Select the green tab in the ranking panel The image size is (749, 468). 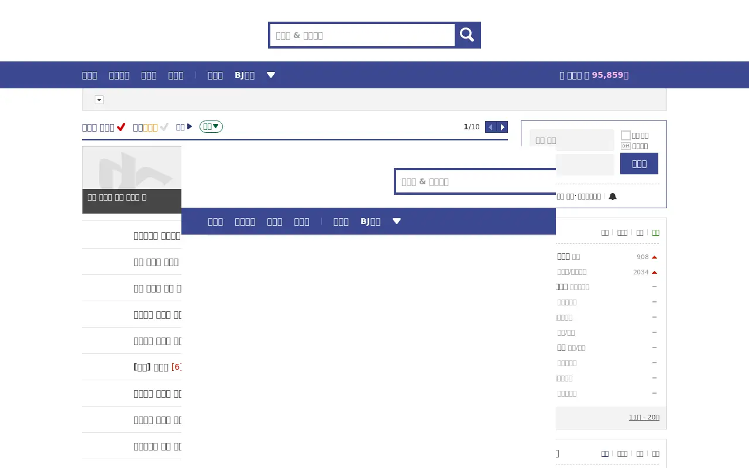[656, 232]
